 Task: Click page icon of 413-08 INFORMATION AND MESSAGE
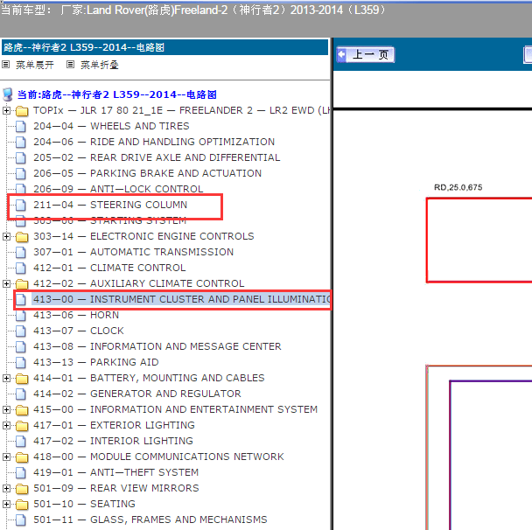point(21,347)
